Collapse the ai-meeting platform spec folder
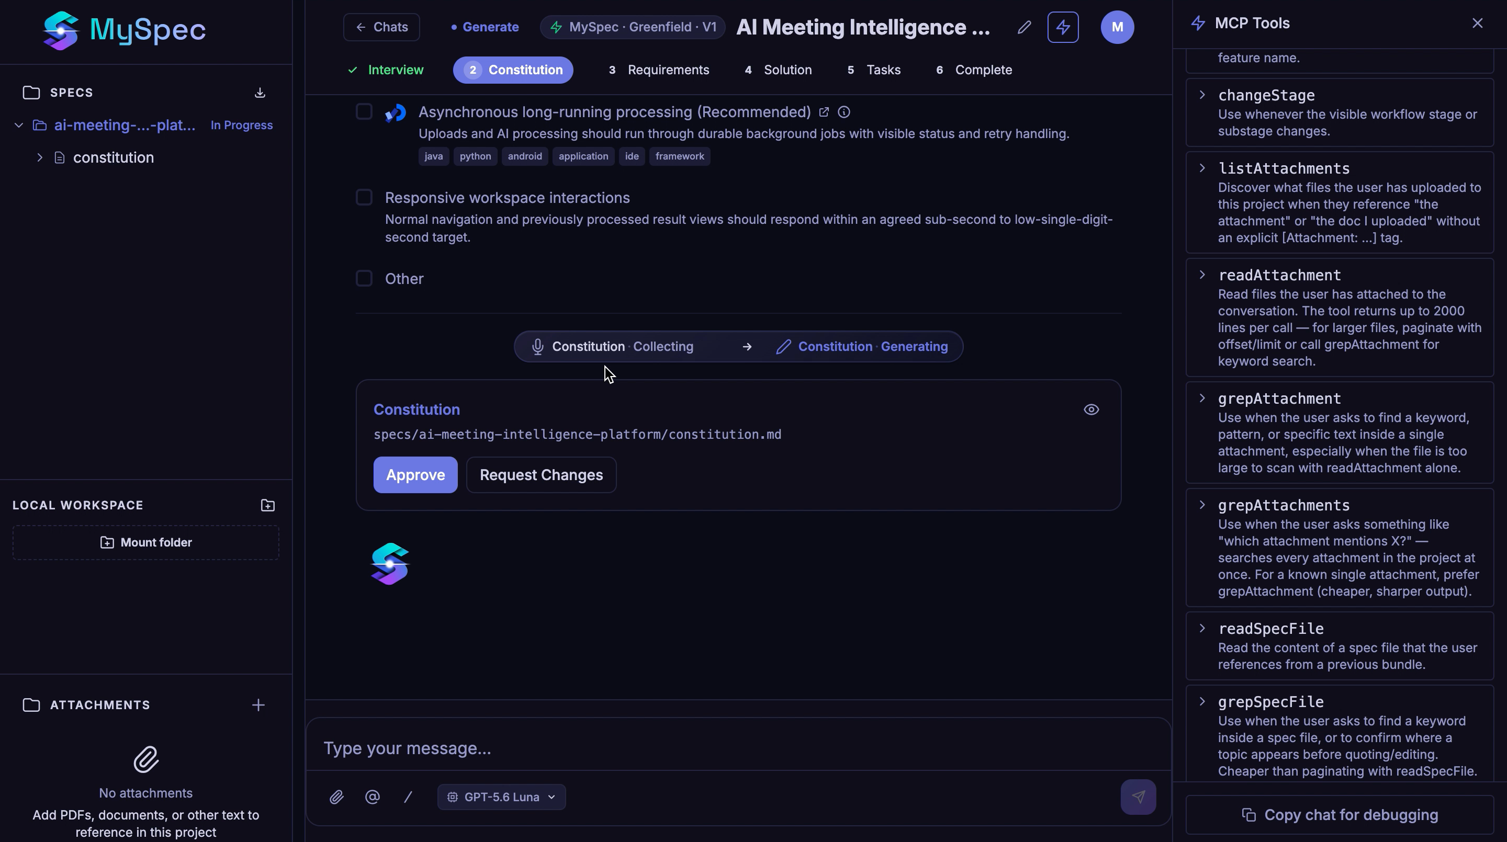 [x=19, y=125]
